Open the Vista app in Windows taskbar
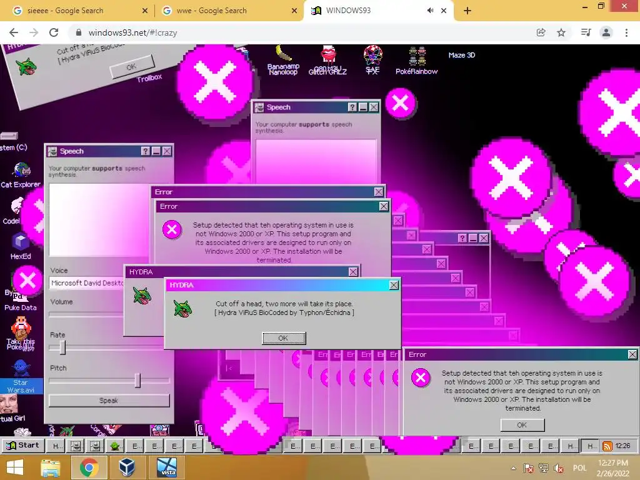This screenshot has width=640, height=480. [x=167, y=467]
